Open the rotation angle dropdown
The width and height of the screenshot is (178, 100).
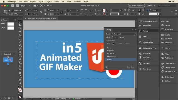pyautogui.click(x=78, y=10)
